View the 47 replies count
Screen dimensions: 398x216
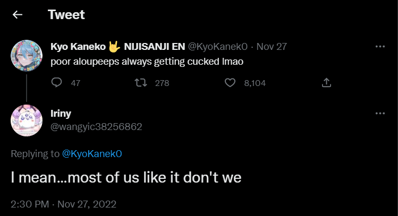tap(75, 83)
